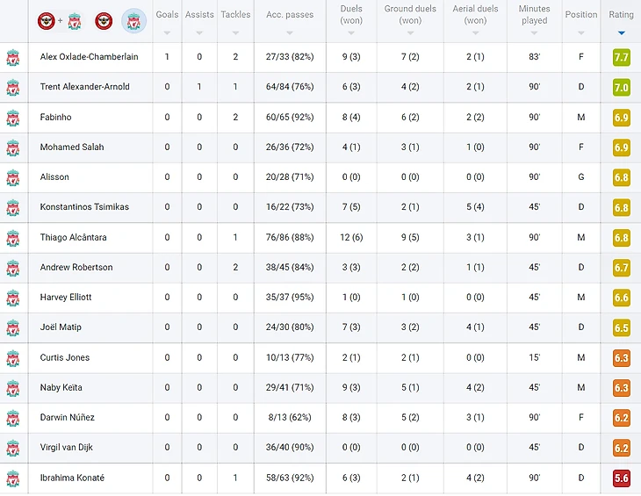
Task: Click Liverpool crest beside Fabinho
Action: (12, 118)
